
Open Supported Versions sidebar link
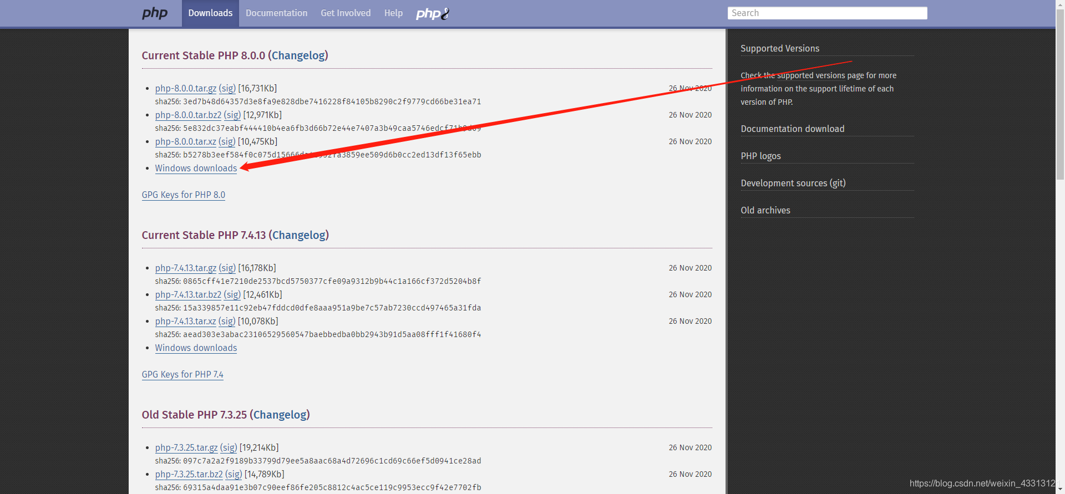[x=780, y=48]
